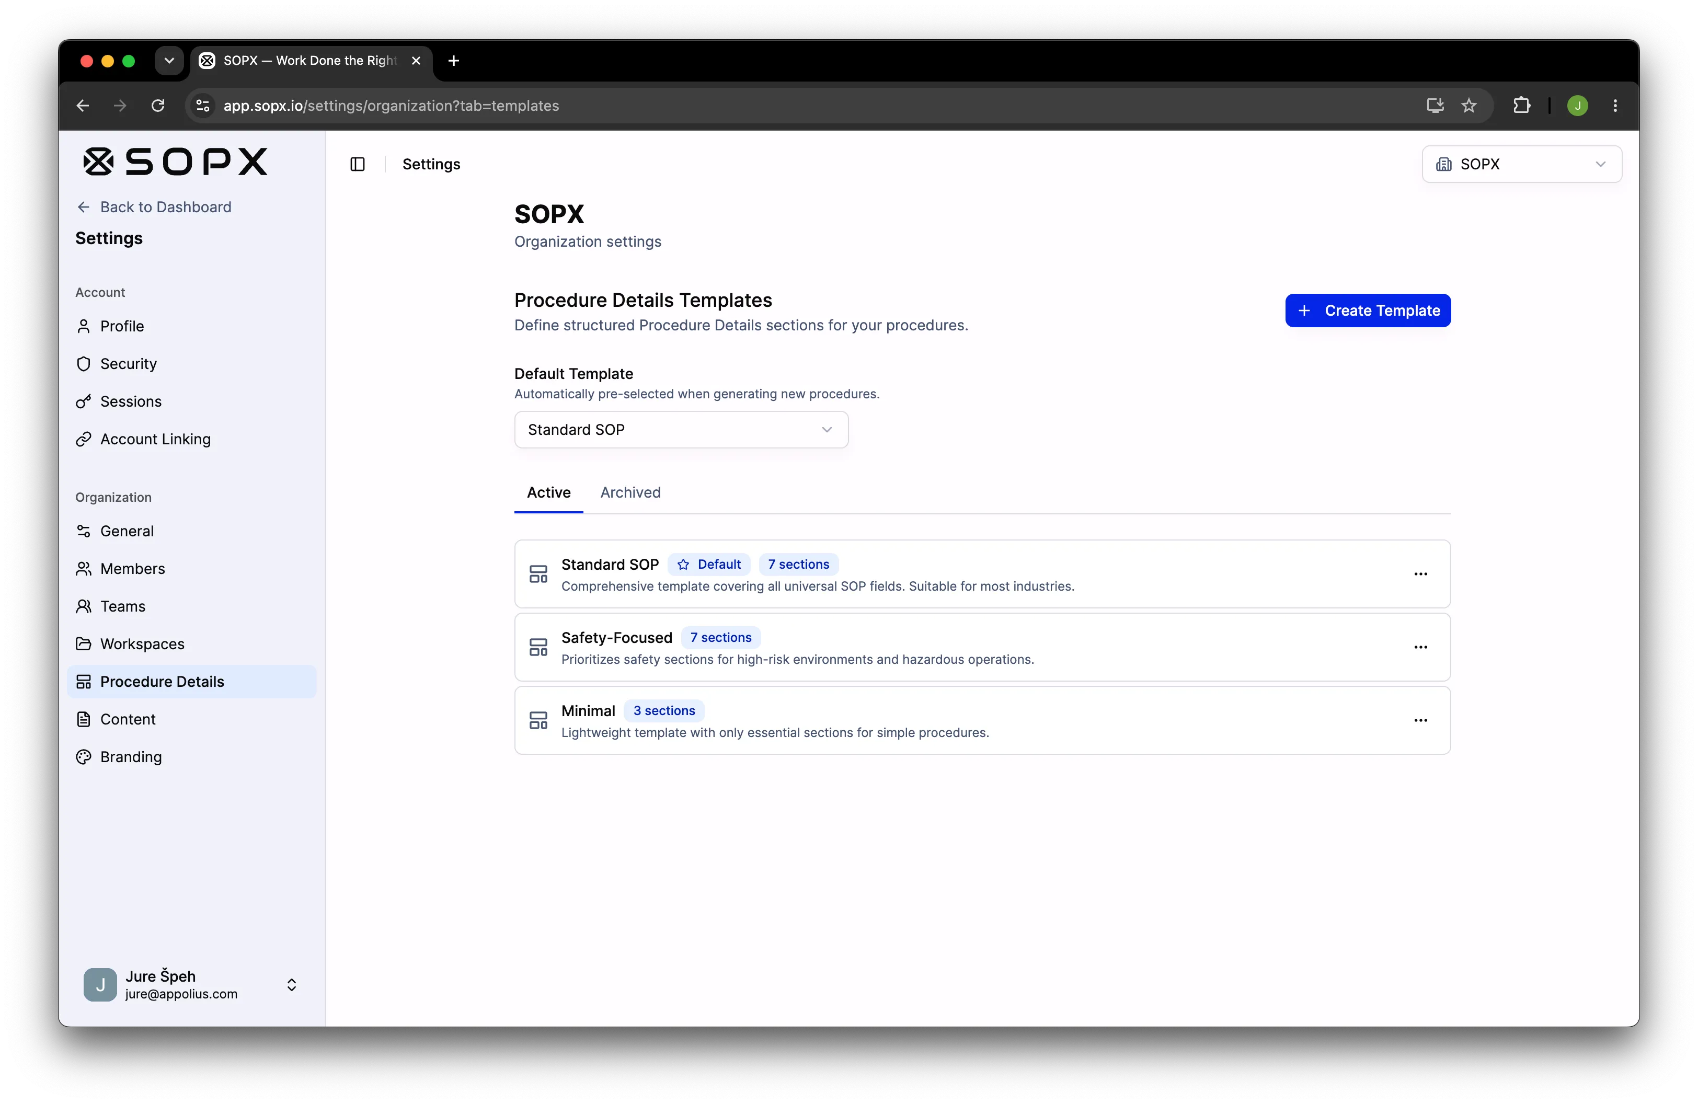Click the J user avatar in sidebar

100,984
